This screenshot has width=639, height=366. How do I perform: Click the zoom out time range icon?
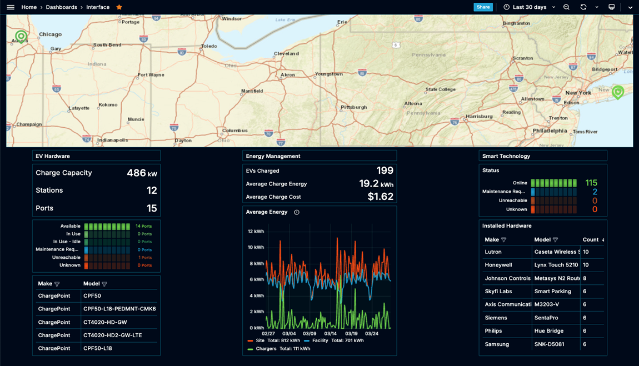click(566, 7)
